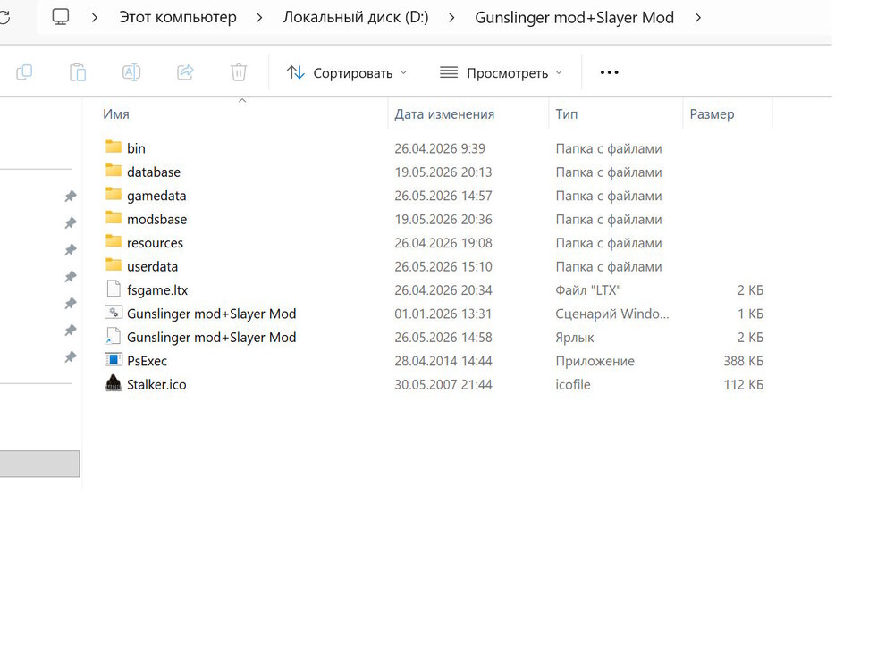This screenshot has width=894, height=670.
Task: Select the fsgame.ltx file icon
Action: click(114, 289)
